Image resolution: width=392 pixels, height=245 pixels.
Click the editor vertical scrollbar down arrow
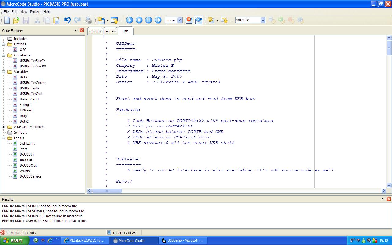[389, 185]
